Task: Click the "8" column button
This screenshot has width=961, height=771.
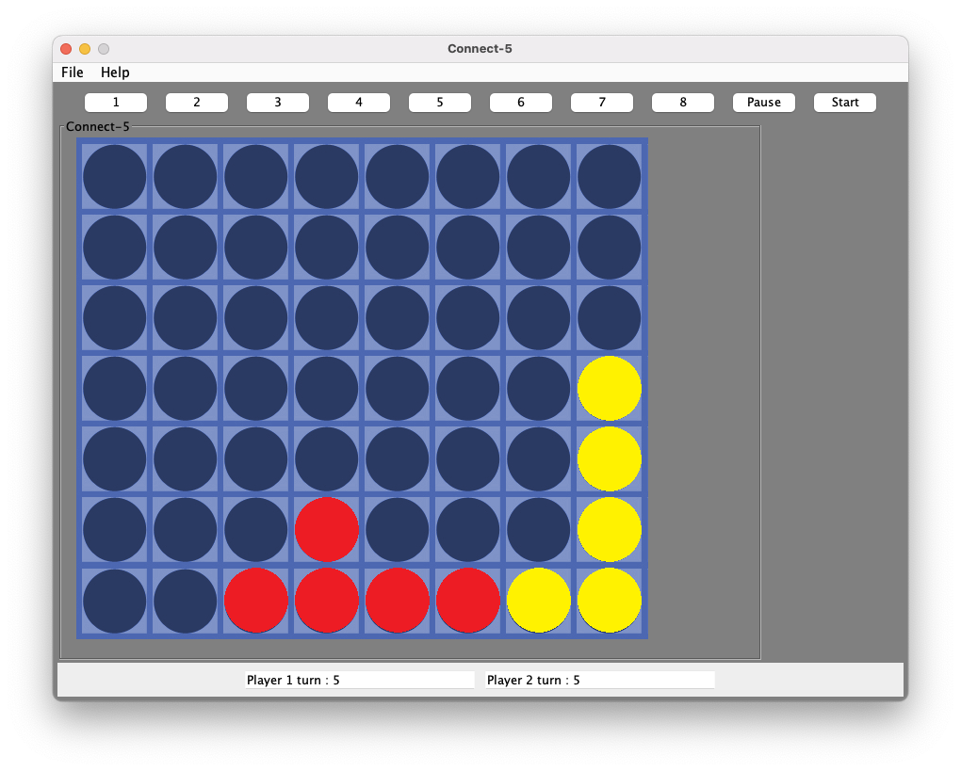Action: pyautogui.click(x=682, y=102)
